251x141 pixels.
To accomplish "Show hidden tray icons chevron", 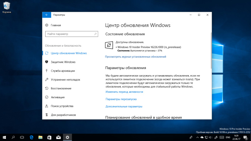I will click(x=198, y=137).
